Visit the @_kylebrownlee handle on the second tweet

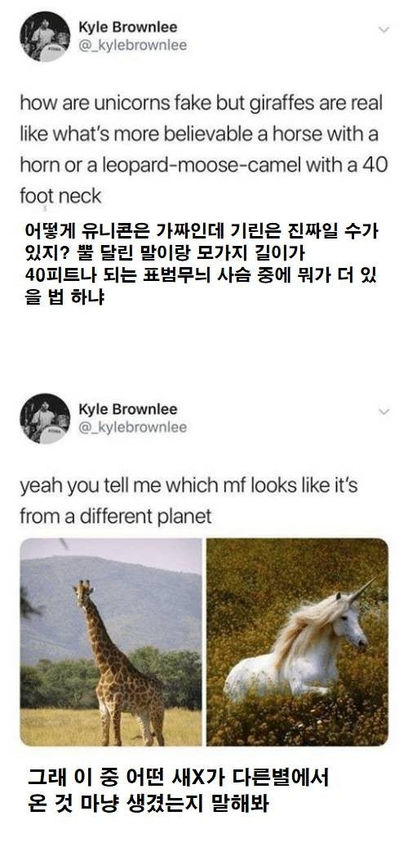click(x=132, y=427)
